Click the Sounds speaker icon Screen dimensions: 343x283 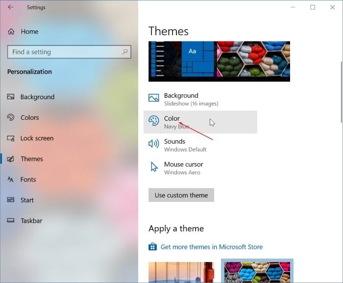coord(154,144)
